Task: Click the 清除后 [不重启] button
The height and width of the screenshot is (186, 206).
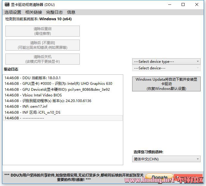Action: click(43, 45)
